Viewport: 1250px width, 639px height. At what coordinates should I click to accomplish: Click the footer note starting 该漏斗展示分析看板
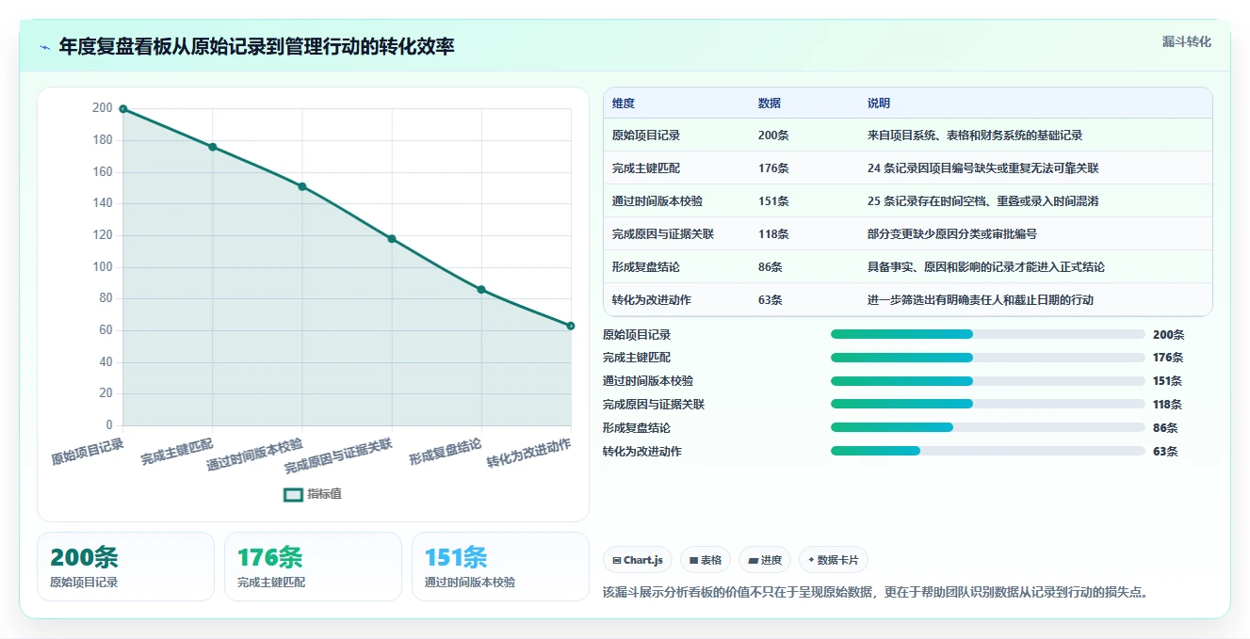[876, 592]
